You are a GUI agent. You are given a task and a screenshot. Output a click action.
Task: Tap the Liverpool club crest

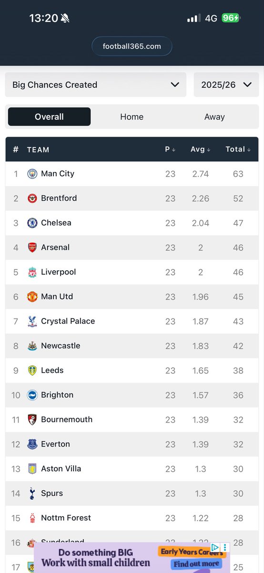click(32, 272)
